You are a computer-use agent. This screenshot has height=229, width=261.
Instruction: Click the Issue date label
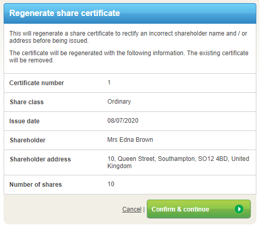coord(24,121)
